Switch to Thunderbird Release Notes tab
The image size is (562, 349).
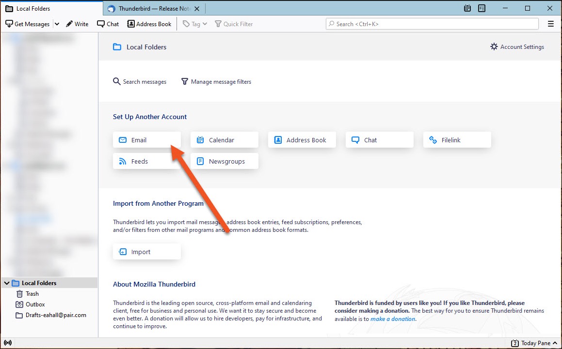tap(155, 8)
